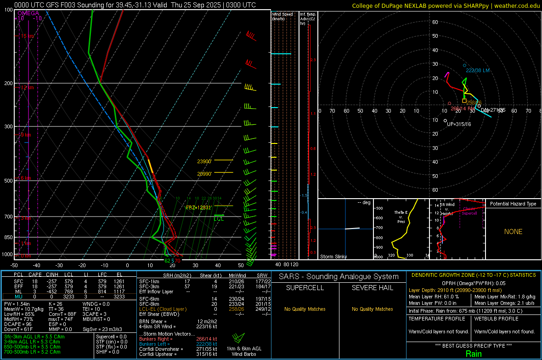This screenshot has width=542, height=360.
Task: Click the 23900' dendritic layer top label
Action: tap(204, 161)
